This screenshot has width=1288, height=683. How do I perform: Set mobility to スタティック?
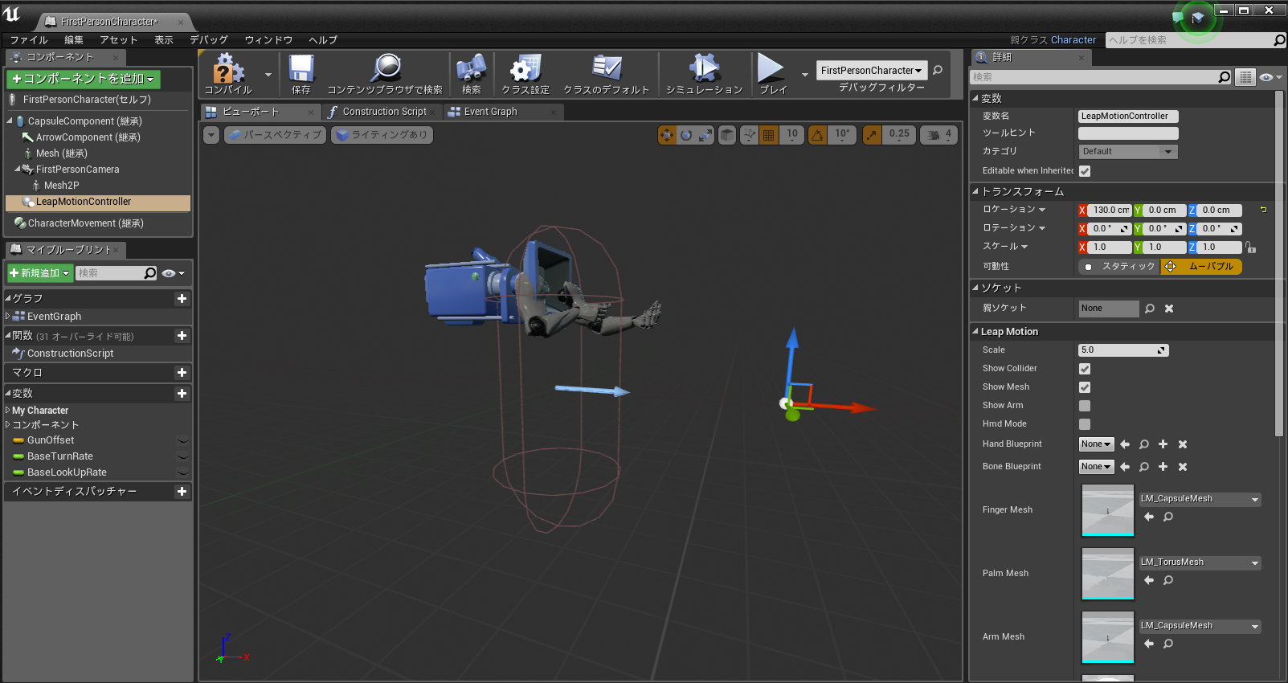tap(1119, 267)
